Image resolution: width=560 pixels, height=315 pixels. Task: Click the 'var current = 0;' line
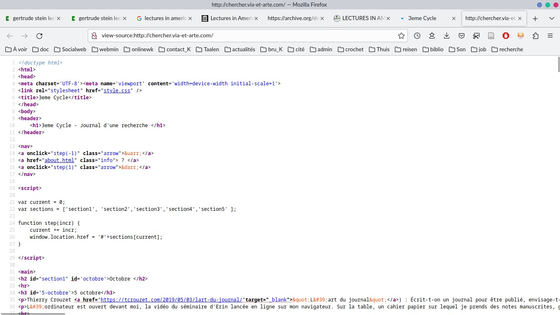(41, 202)
